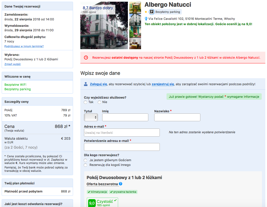Click Płatność przed pobytem row
Viewport: 267px width, 207px height.
(37, 191)
